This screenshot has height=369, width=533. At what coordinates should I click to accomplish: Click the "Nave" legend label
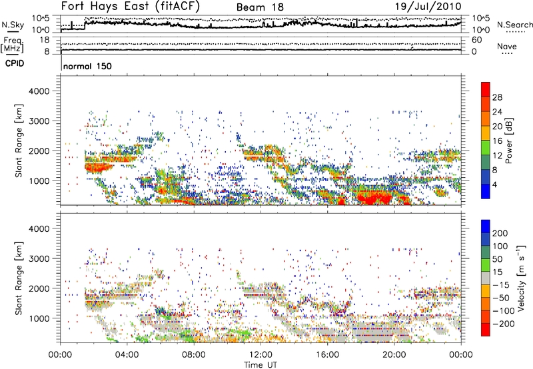point(506,46)
